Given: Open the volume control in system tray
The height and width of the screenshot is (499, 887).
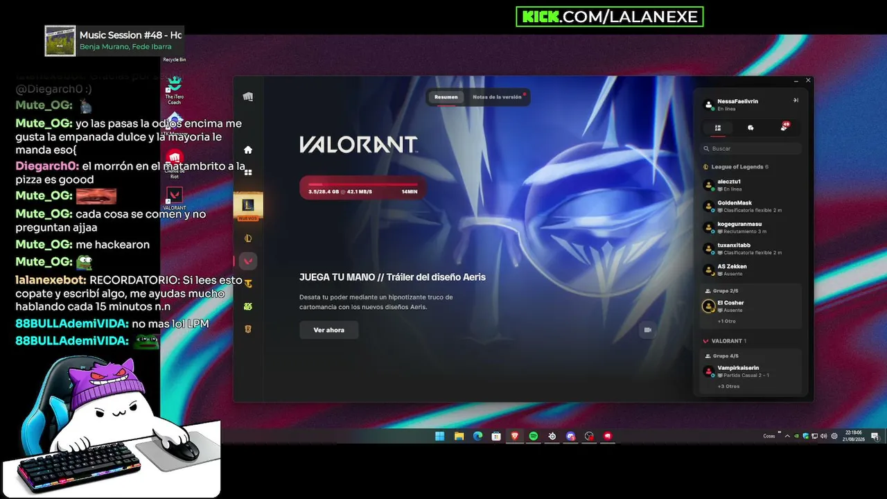Looking at the screenshot, I should (x=823, y=436).
